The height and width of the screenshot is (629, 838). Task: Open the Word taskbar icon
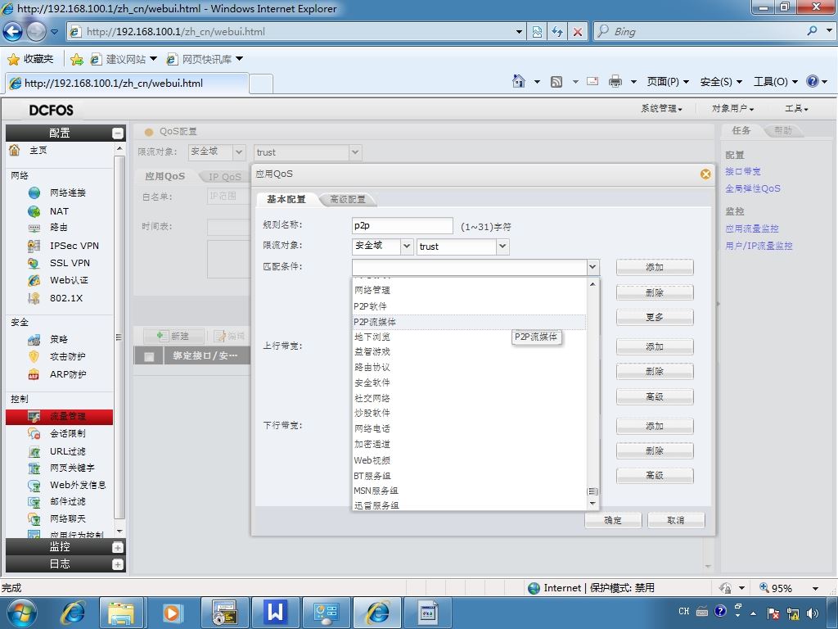[x=275, y=613]
